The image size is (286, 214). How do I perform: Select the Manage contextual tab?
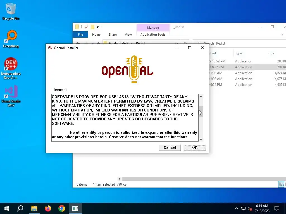coord(153,28)
